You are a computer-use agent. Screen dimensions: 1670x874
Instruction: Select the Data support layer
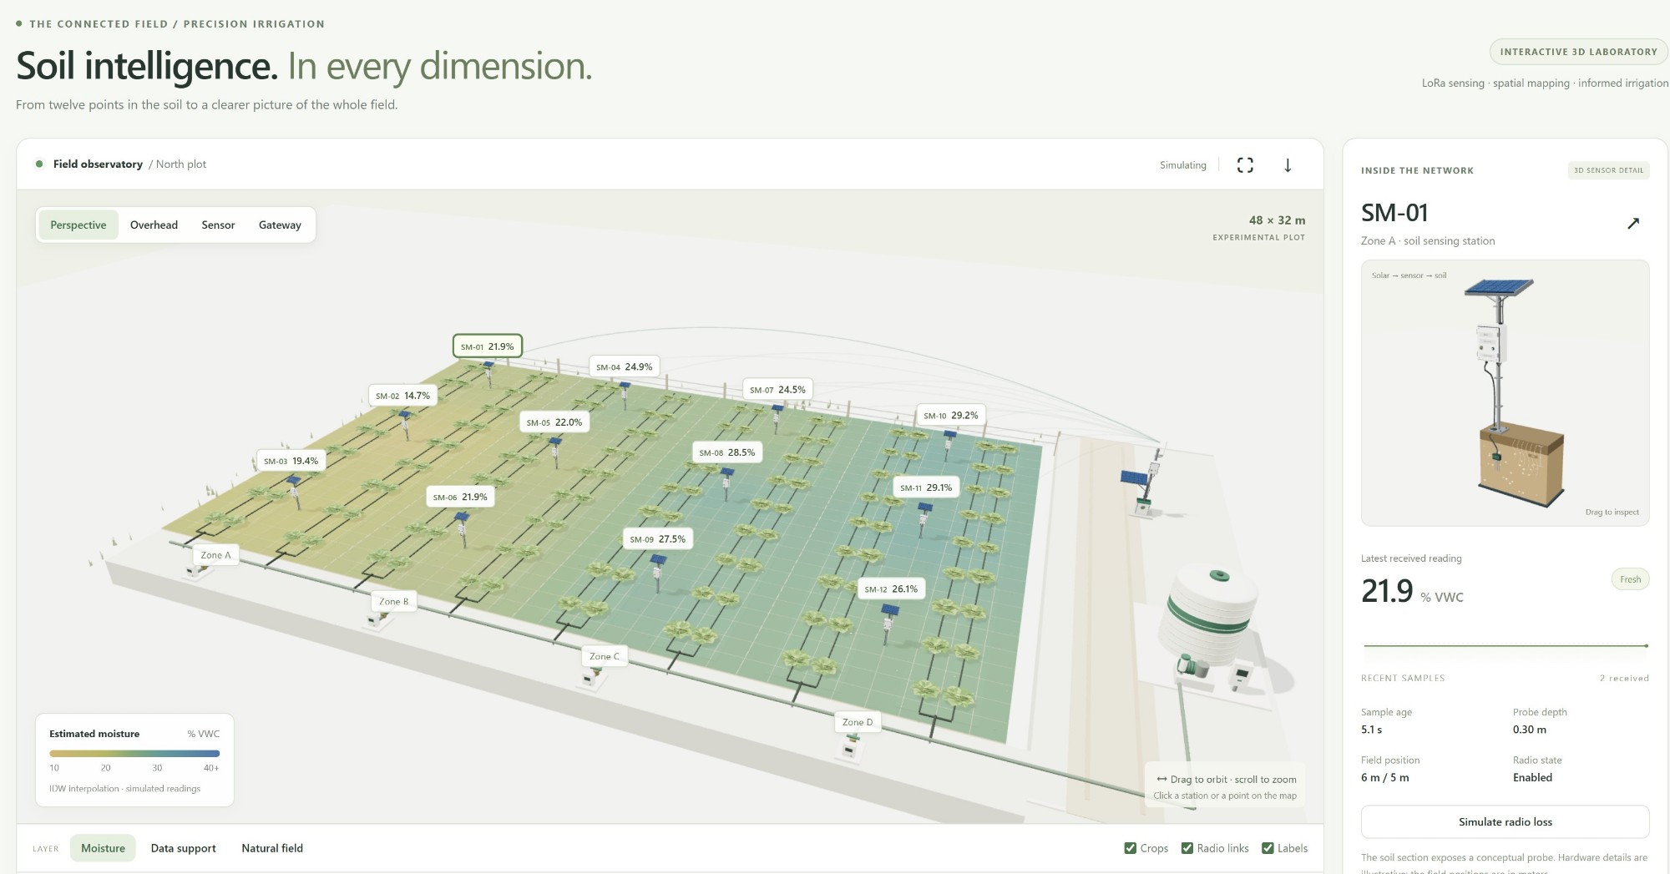(183, 848)
